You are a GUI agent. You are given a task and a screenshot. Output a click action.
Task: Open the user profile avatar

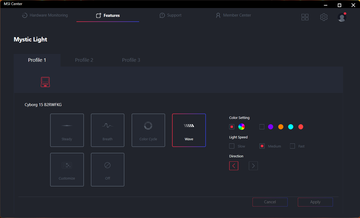click(342, 17)
